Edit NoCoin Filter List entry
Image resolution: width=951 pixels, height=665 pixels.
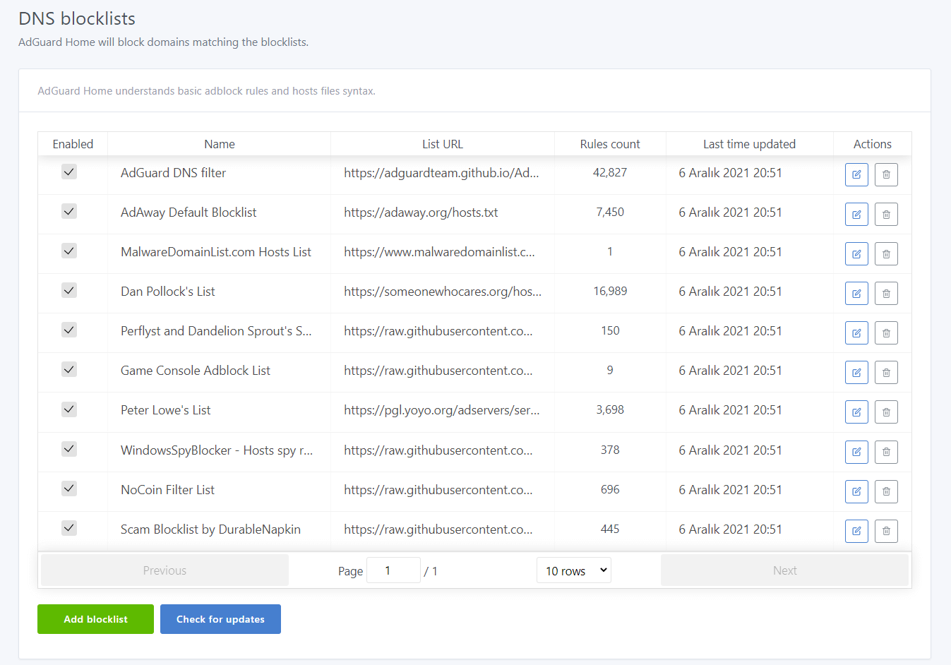[x=856, y=491]
